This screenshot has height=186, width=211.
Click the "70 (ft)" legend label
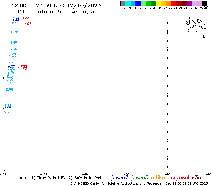click(204, 8)
